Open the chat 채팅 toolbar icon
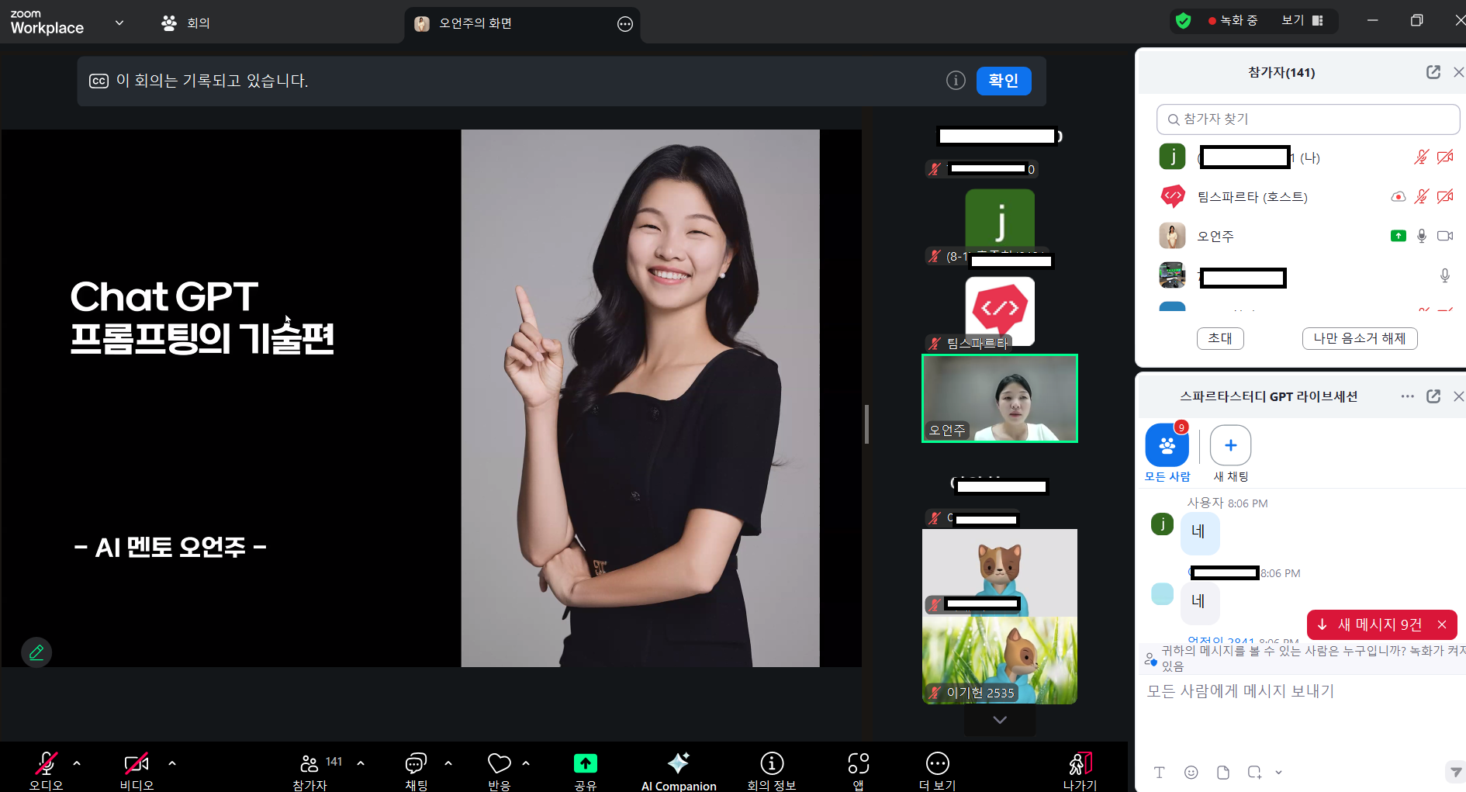 (417, 763)
